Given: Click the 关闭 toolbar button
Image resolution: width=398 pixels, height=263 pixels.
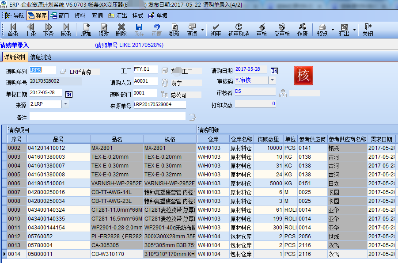Looking at the screenshot, I should (368, 30).
